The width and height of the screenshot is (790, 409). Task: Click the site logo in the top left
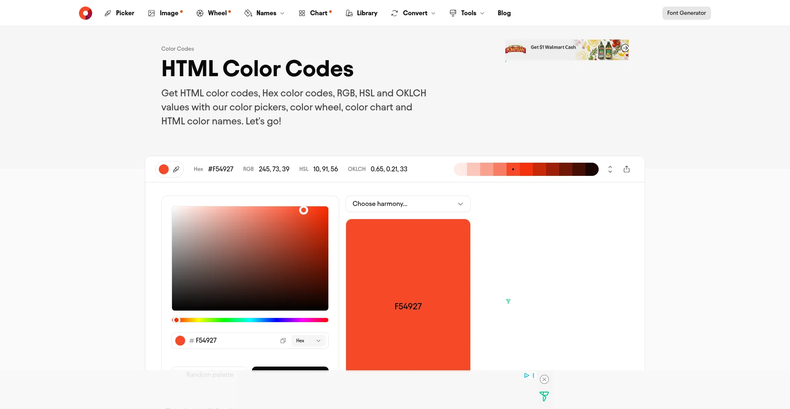pos(85,13)
